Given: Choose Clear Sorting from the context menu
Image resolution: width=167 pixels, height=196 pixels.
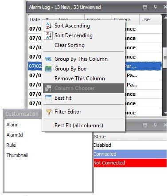Looking at the screenshot, I should (x=70, y=45).
